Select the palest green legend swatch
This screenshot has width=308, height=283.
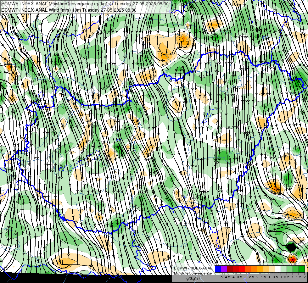tap(284, 269)
